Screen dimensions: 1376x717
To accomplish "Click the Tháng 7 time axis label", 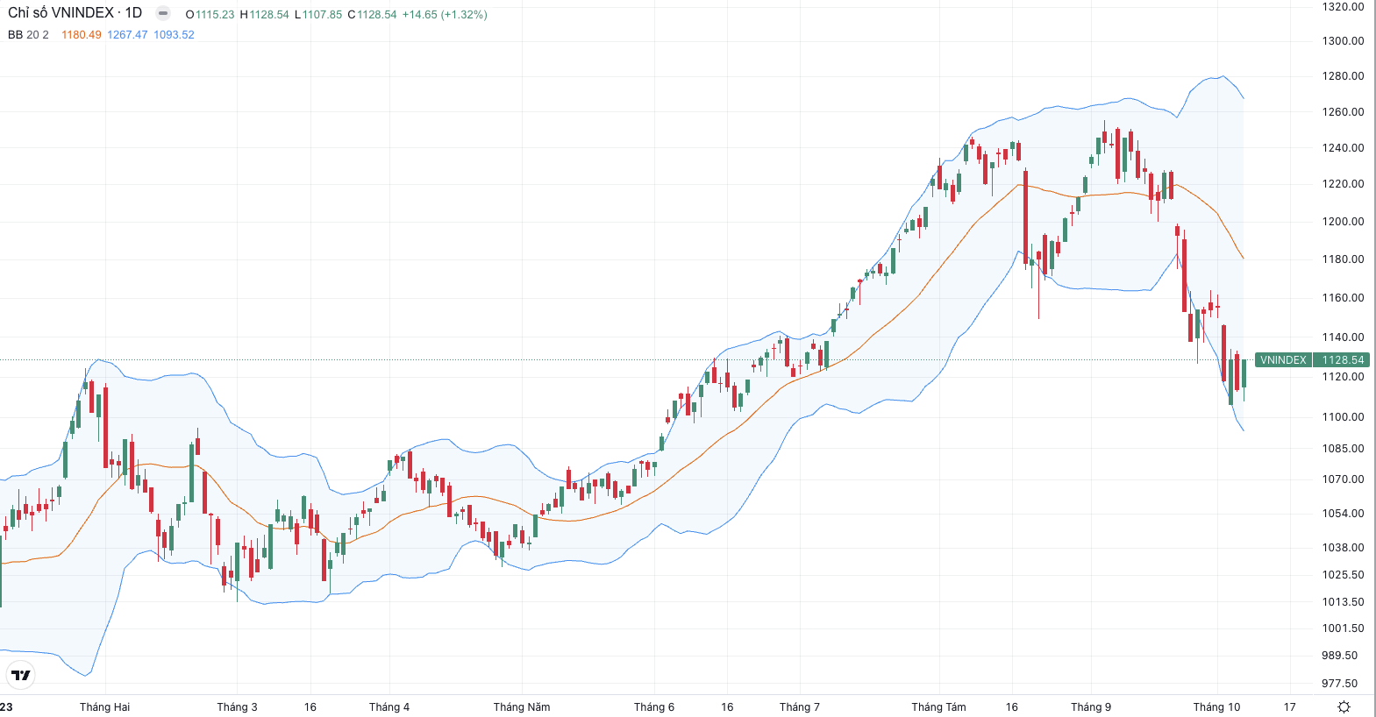I will coord(800,707).
